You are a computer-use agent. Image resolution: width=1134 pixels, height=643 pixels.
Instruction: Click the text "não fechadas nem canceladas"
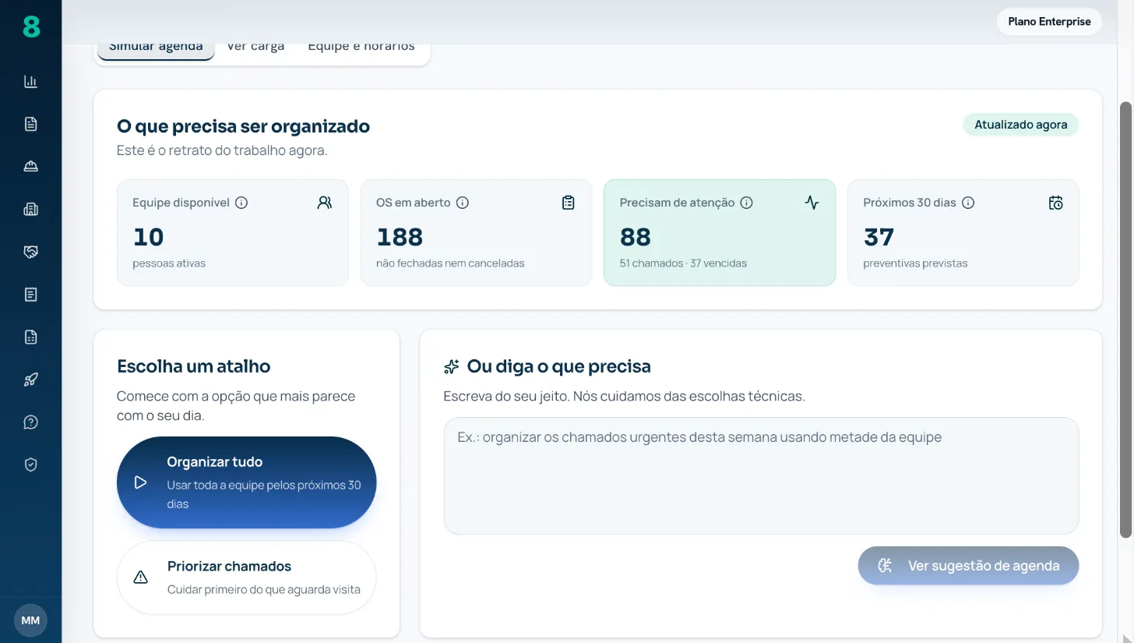[450, 263]
